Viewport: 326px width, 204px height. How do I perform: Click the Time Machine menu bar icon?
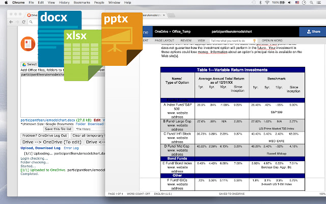(254, 3)
